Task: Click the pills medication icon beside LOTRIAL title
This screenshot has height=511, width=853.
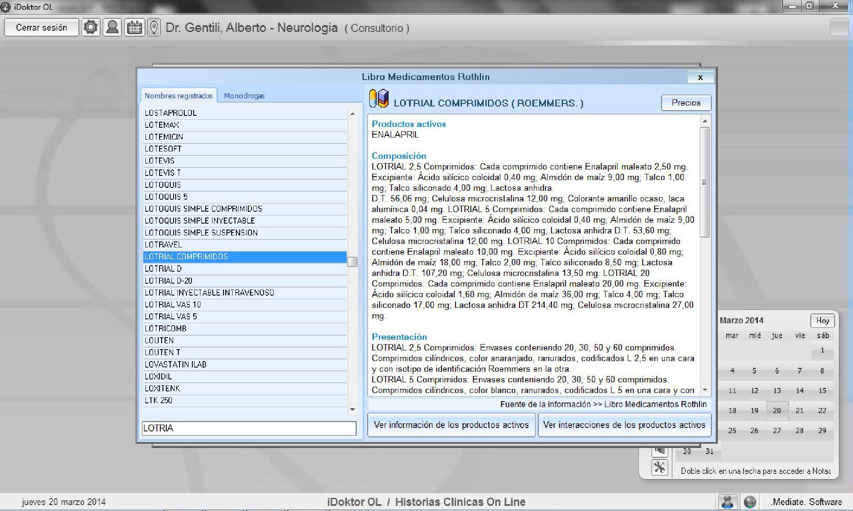Action: click(379, 99)
